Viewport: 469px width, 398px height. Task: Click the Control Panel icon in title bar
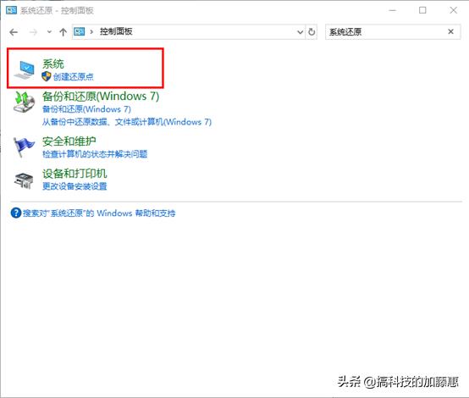coord(11,10)
